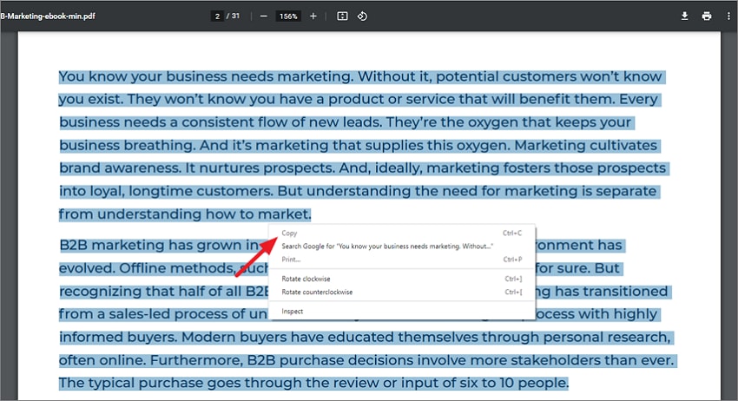Click the B-Marketing-ebook-min.pdf file title
The width and height of the screenshot is (738, 401).
(48, 16)
